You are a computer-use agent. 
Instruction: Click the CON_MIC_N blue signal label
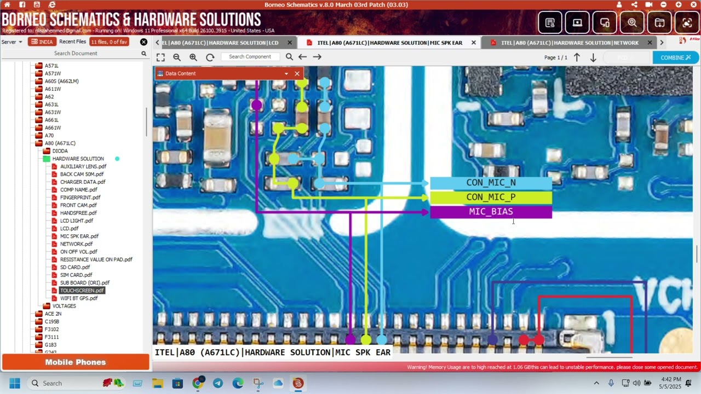[491, 183]
